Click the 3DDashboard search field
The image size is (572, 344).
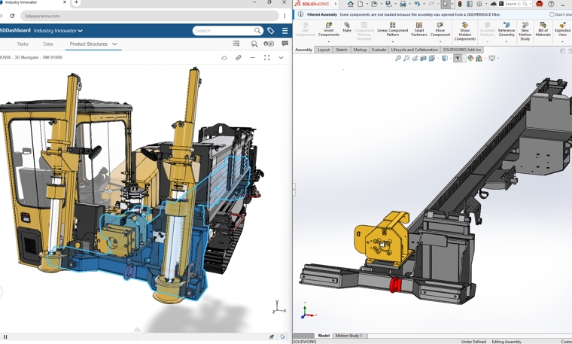tap(222, 31)
